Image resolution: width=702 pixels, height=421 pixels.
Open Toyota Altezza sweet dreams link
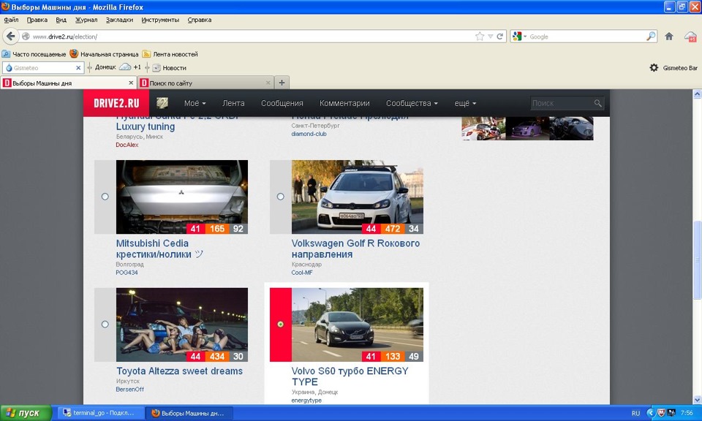180,371
